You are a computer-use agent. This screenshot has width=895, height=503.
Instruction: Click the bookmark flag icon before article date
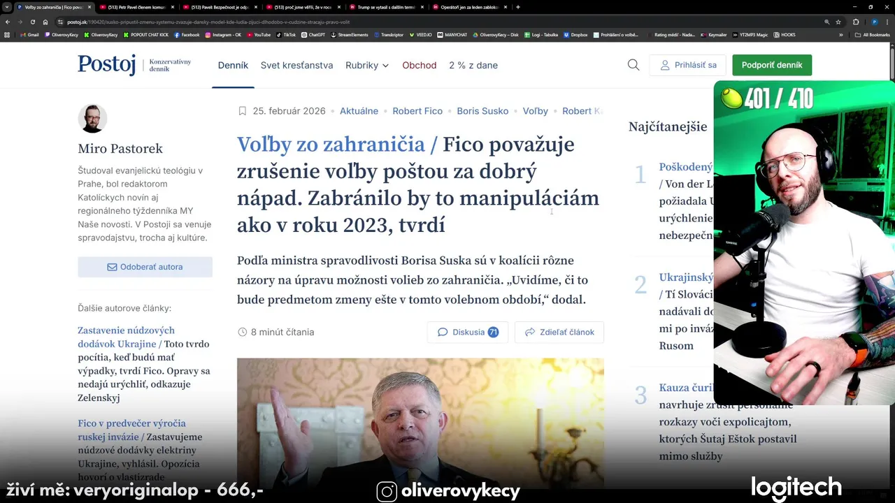point(243,111)
